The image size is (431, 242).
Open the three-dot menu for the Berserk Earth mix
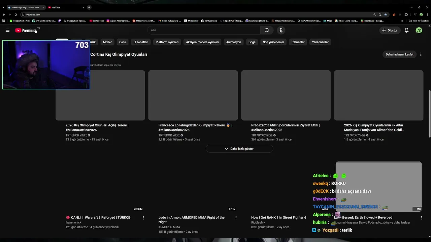(422, 218)
